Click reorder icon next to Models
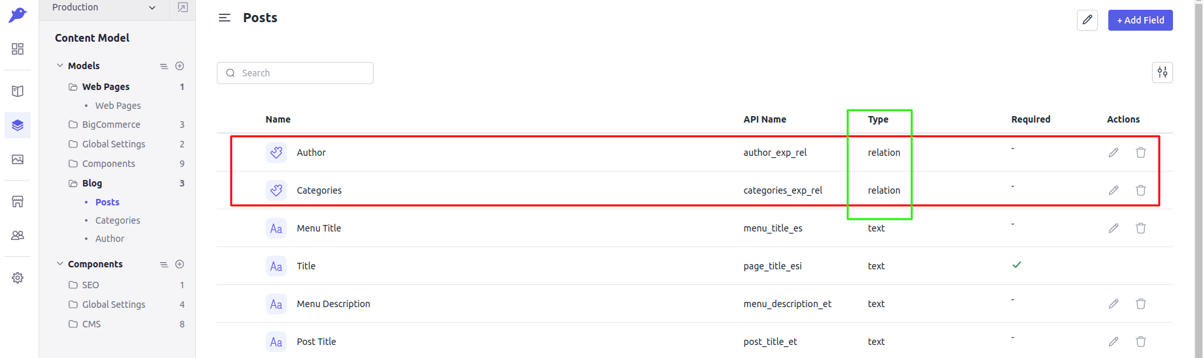Image resolution: width=1203 pixels, height=358 pixels. tap(164, 66)
